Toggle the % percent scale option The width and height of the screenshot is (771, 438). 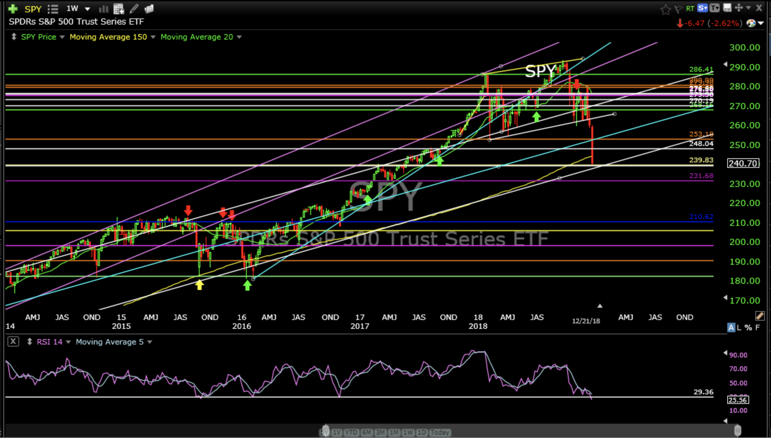[748, 327]
